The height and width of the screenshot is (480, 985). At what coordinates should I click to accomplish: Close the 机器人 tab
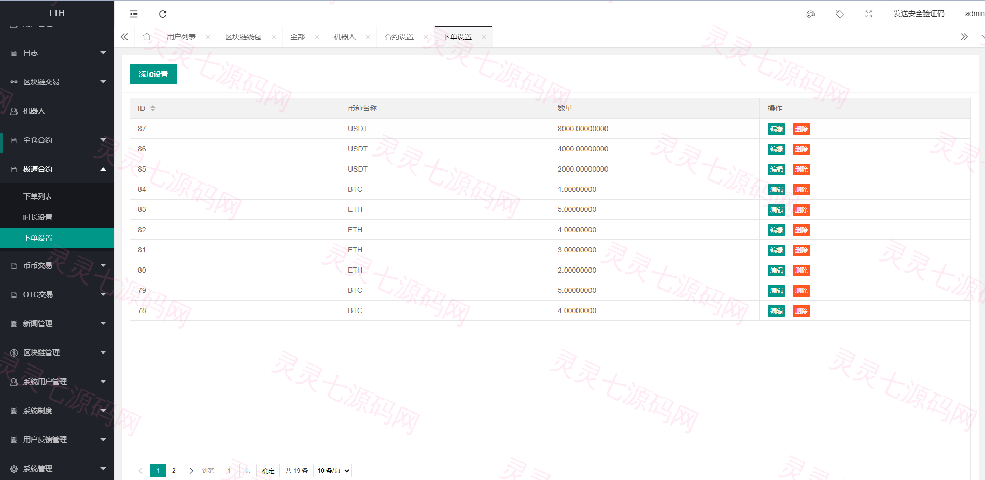click(368, 37)
